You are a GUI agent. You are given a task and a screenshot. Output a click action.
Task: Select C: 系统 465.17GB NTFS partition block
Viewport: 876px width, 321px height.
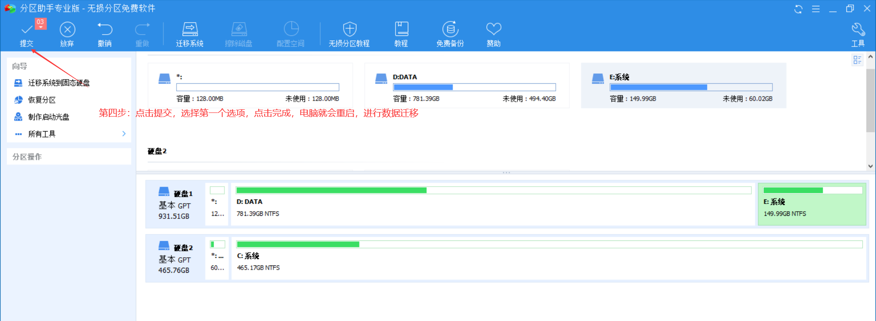pos(549,258)
